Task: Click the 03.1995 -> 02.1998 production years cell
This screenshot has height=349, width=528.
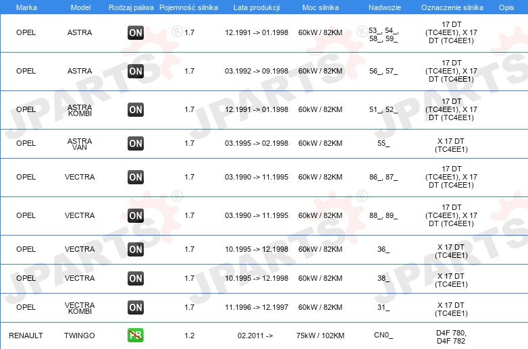Action: (x=257, y=143)
